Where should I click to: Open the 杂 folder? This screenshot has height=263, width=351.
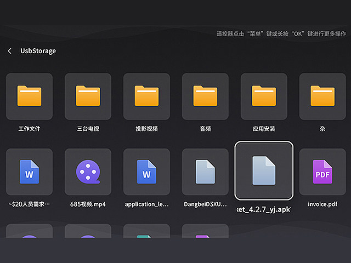tap(322, 96)
